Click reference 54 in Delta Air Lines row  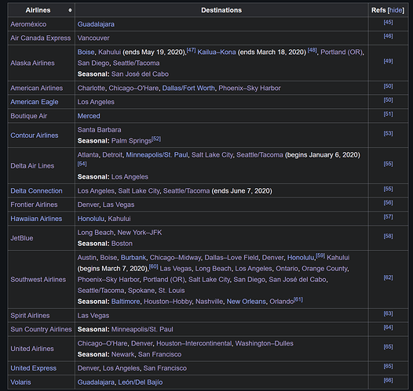(82, 164)
